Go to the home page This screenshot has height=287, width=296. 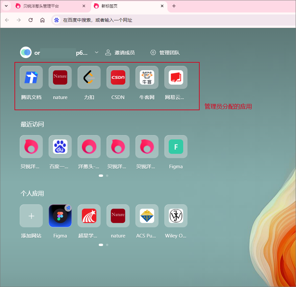point(42,20)
